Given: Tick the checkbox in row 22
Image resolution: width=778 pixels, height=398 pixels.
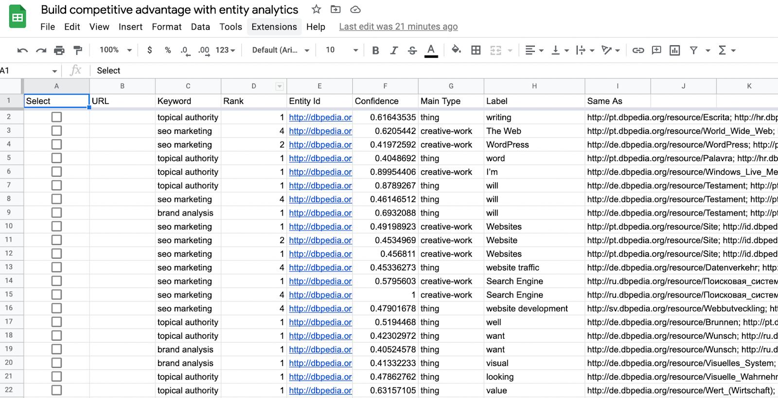Looking at the screenshot, I should click(56, 390).
